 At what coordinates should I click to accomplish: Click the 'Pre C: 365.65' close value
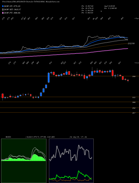(87, 13)
